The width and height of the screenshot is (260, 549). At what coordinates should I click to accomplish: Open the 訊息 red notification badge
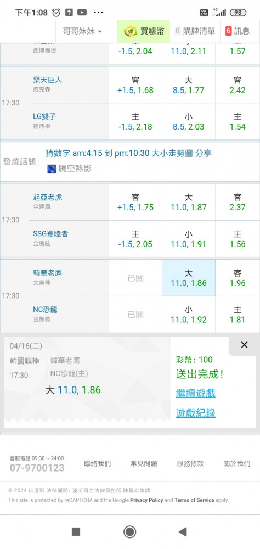pos(229,31)
